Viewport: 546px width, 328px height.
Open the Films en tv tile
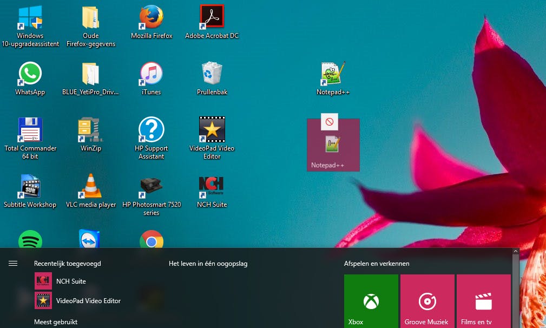pos(484,301)
